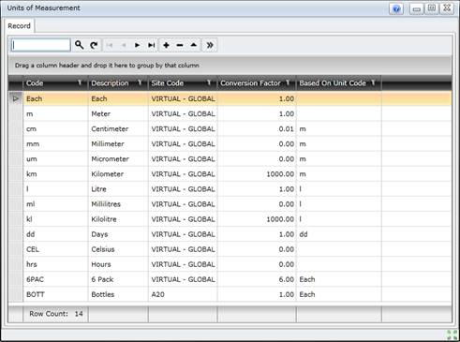Click the refresh arrow icon
The height and width of the screenshot is (342, 460).
(x=94, y=45)
